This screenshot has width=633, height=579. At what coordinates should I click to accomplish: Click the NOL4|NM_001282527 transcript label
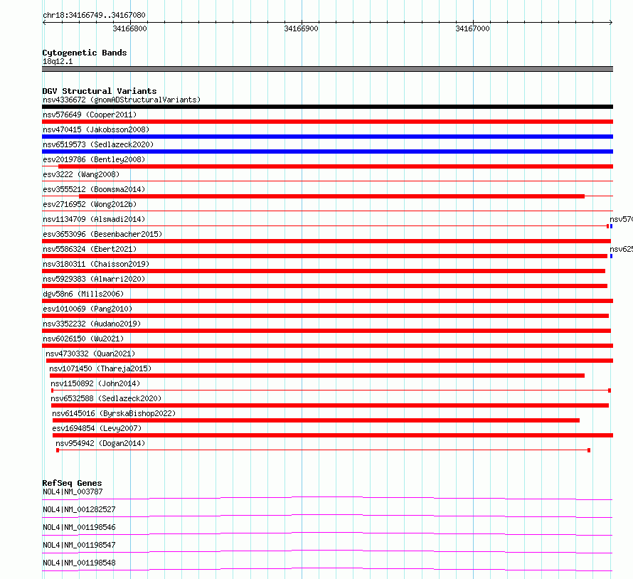click(79, 509)
